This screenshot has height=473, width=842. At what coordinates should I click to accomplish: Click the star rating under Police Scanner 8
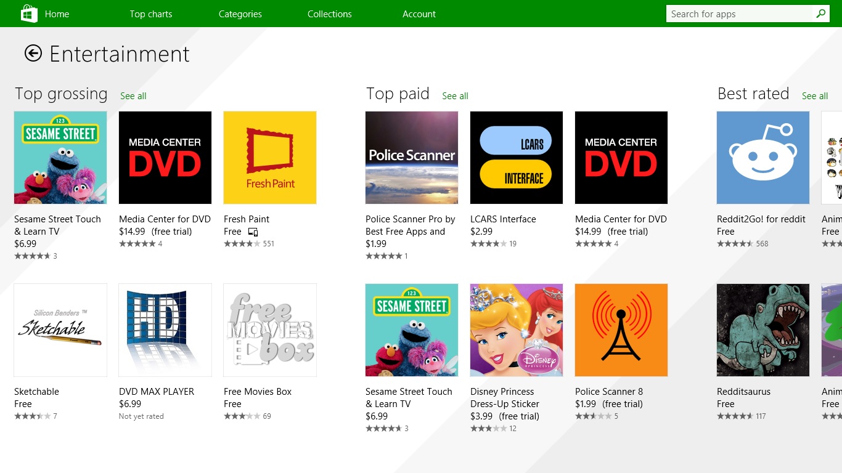pos(593,416)
